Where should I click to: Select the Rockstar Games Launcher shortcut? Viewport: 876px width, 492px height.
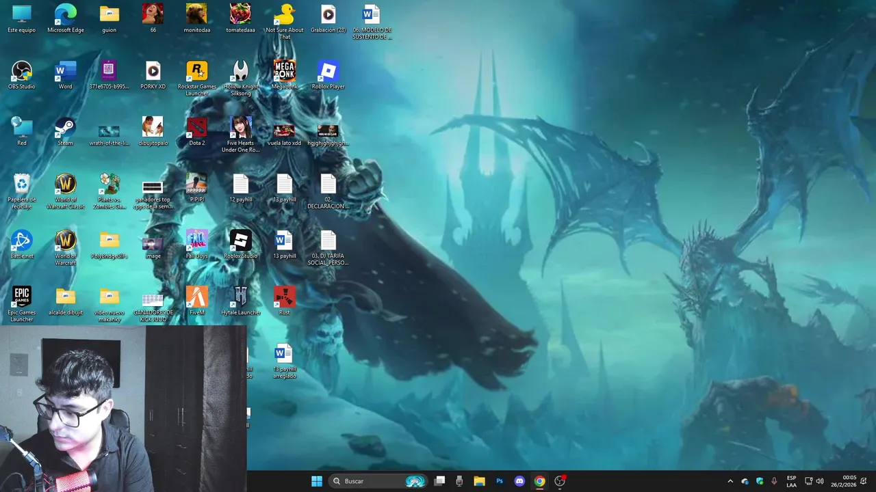coord(197,79)
